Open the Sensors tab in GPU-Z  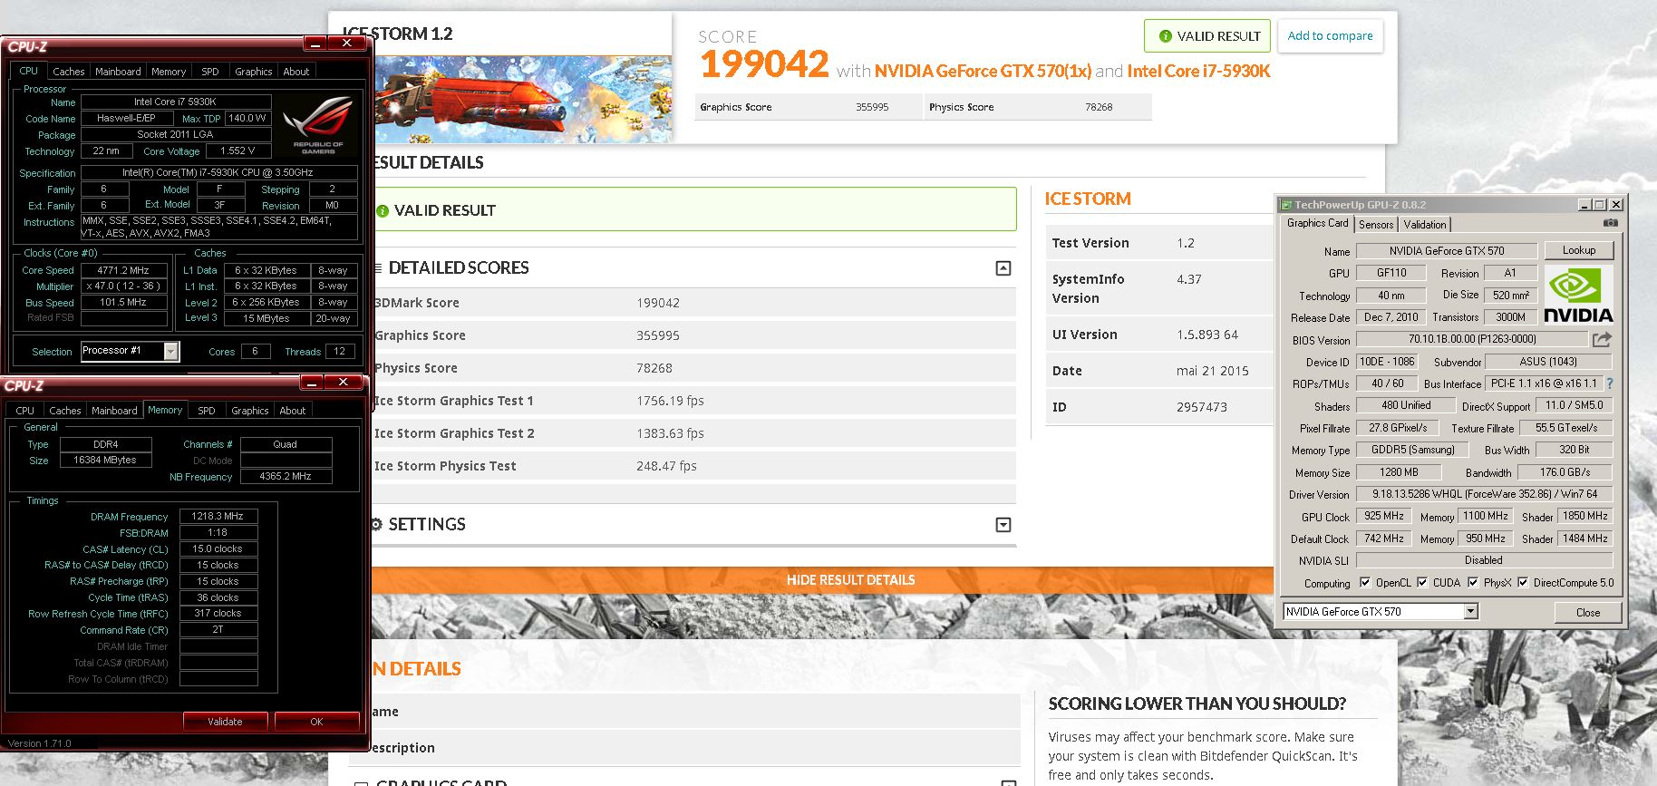click(x=1376, y=225)
